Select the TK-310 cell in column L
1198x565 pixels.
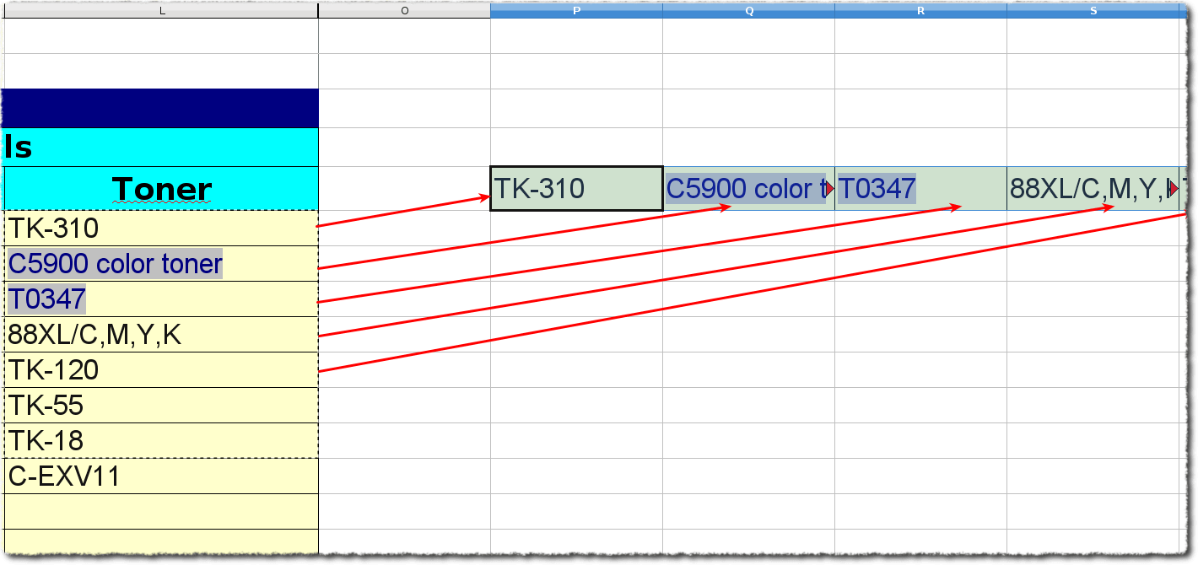(160, 229)
